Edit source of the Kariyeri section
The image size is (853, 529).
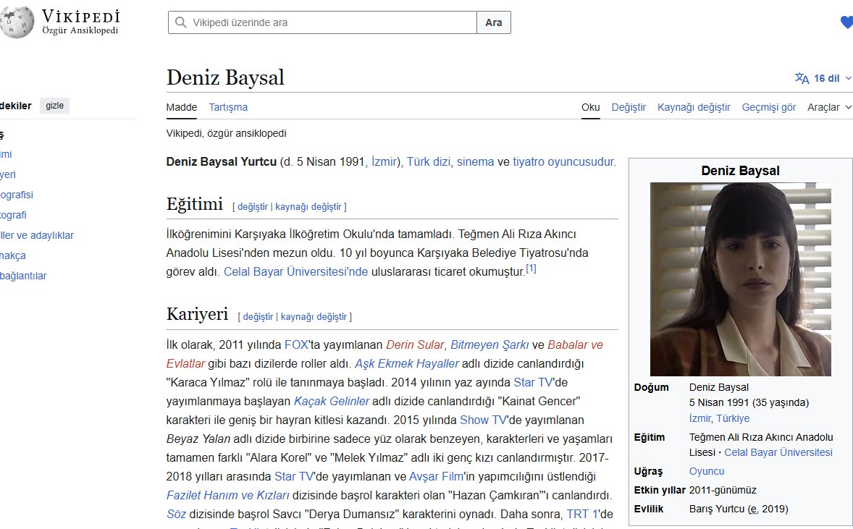(x=314, y=316)
